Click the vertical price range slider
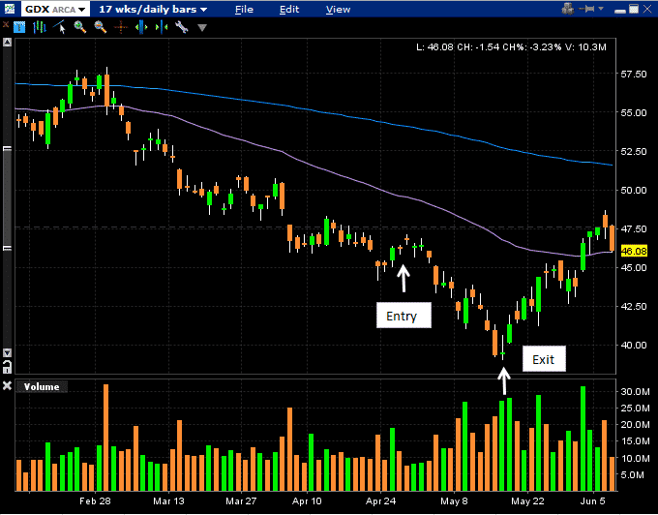Image resolution: width=658 pixels, height=515 pixels. (x=7, y=198)
